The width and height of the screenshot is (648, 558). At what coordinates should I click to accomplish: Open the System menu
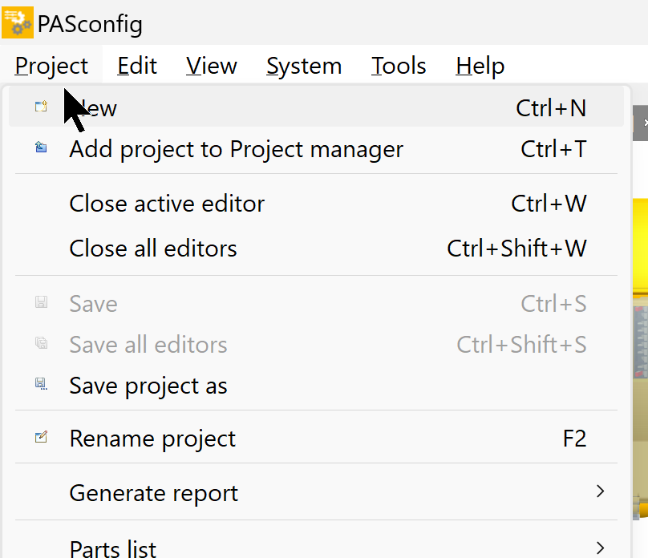tap(304, 66)
